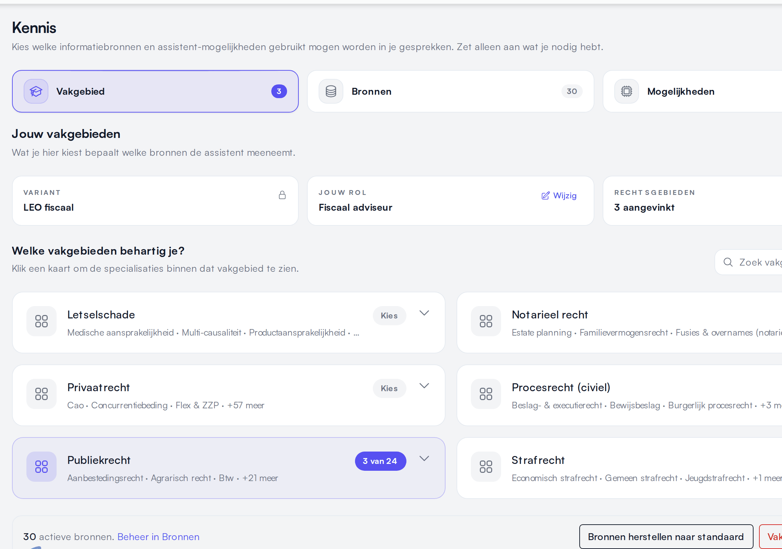Expand the Letselschade card chevron
Screen dimensions: 782x549
(x=424, y=313)
